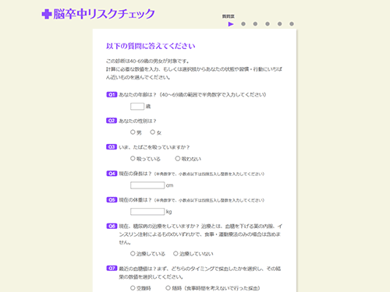Click the Q7 question badge
This screenshot has height=292, width=390.
[112, 268]
